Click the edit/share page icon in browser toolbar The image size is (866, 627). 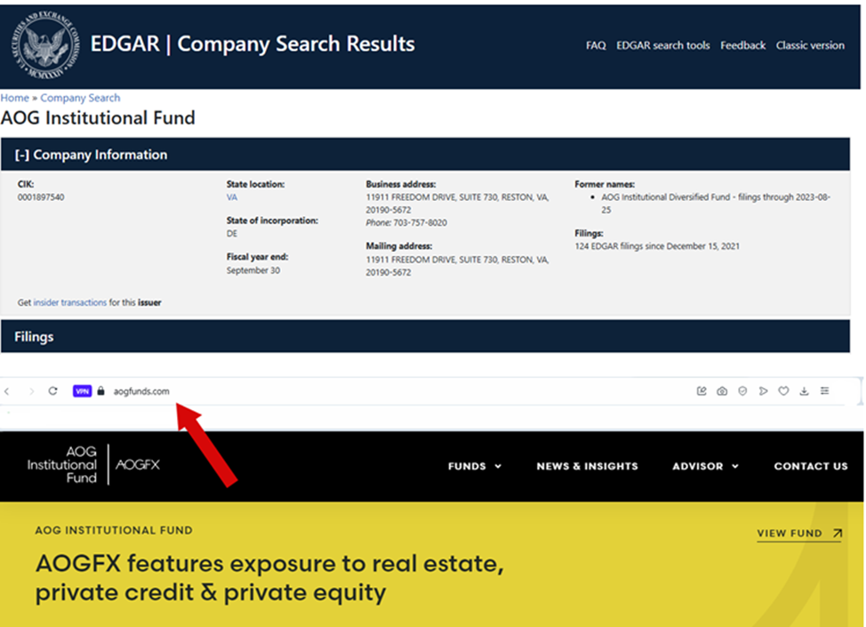coord(702,391)
